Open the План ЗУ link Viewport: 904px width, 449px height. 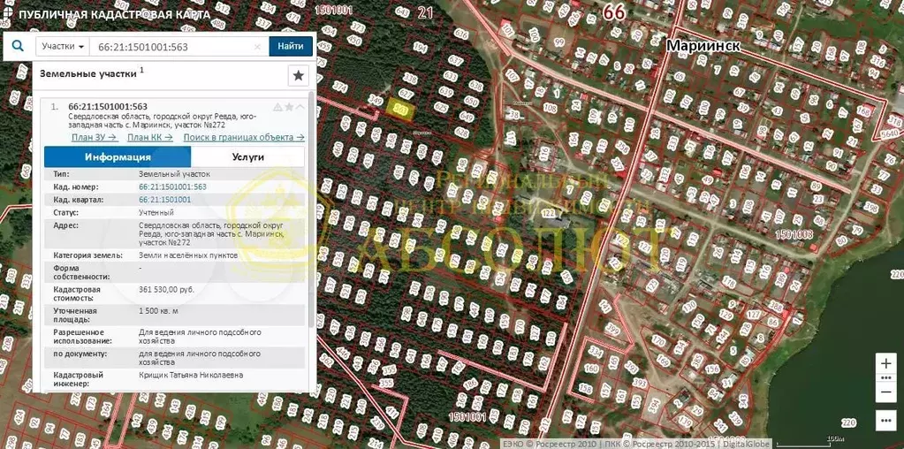click(95, 137)
